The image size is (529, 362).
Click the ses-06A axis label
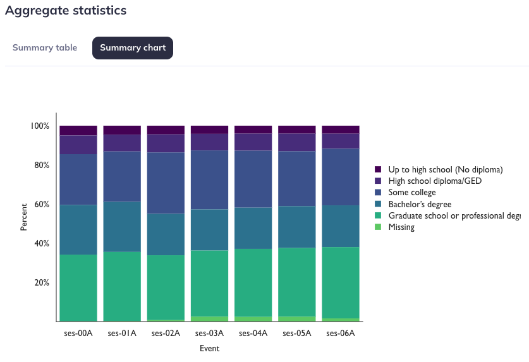[341, 334]
